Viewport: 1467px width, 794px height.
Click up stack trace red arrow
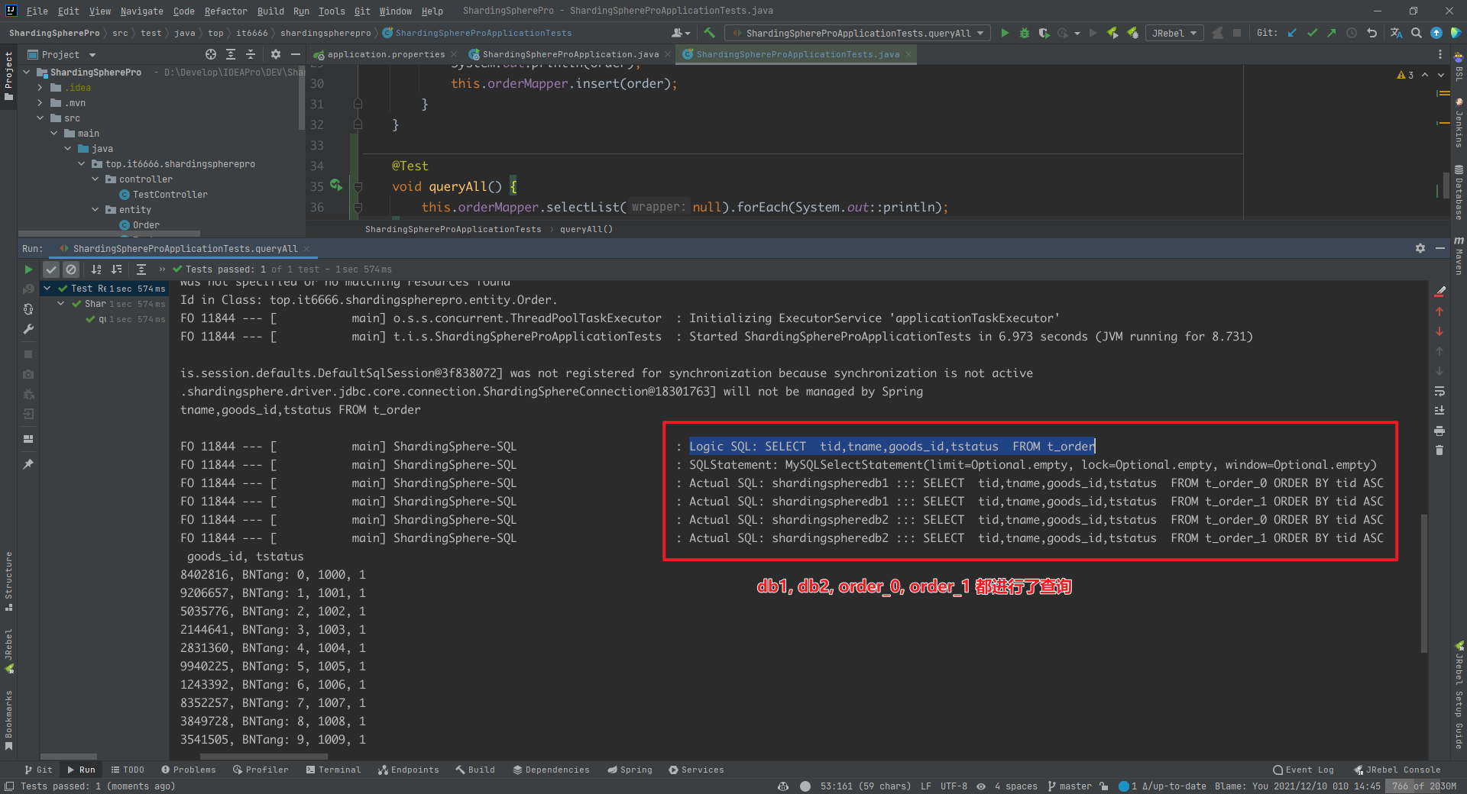[1439, 311]
